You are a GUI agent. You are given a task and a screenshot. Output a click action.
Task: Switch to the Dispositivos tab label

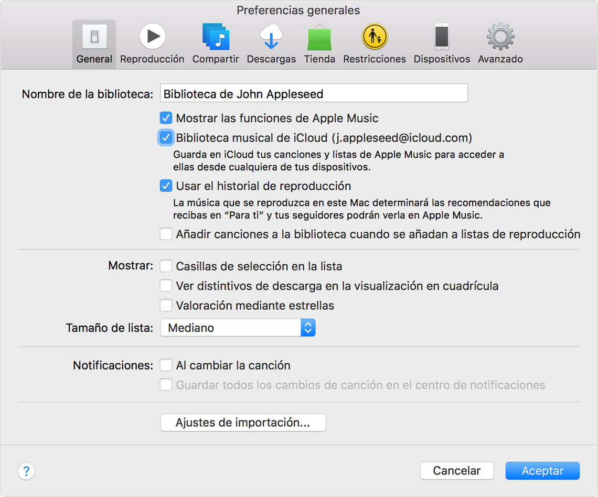pyautogui.click(x=442, y=59)
